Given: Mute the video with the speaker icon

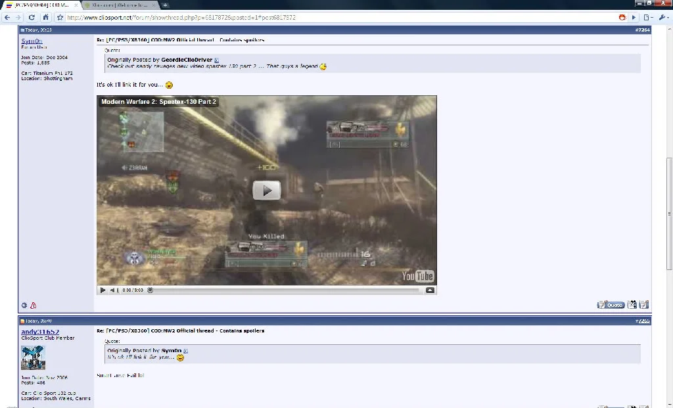Looking at the screenshot, I should [x=114, y=290].
